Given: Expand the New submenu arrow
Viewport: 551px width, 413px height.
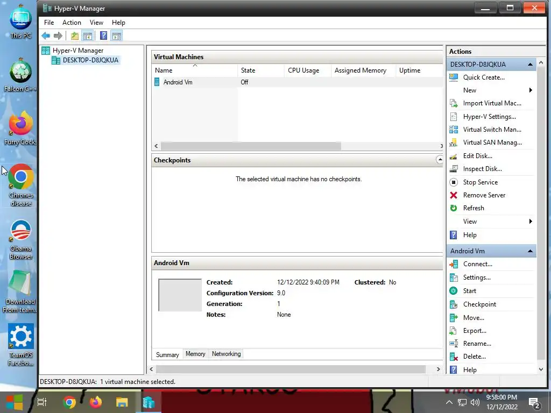Looking at the screenshot, I should tap(531, 90).
